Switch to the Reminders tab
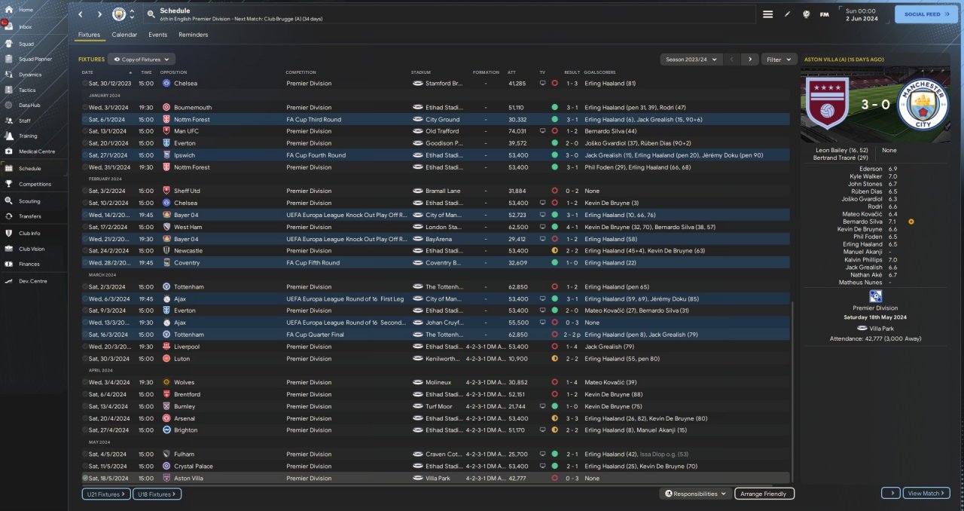Screen dimensions: 964x511 194,35
